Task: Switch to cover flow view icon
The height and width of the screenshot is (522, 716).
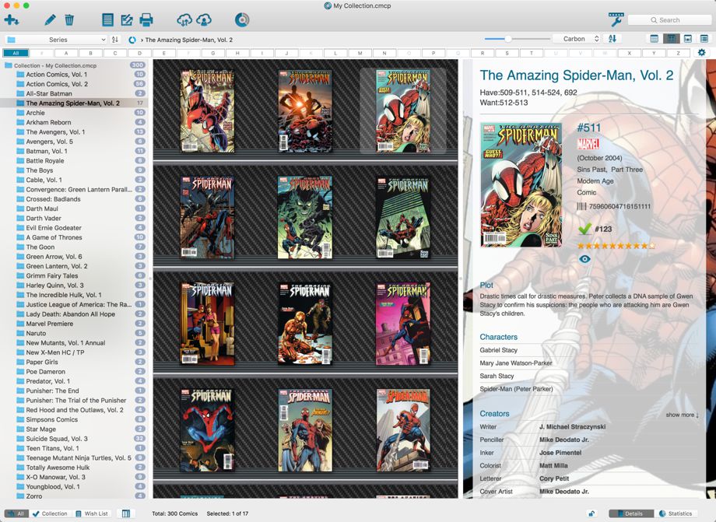Action: [688, 39]
